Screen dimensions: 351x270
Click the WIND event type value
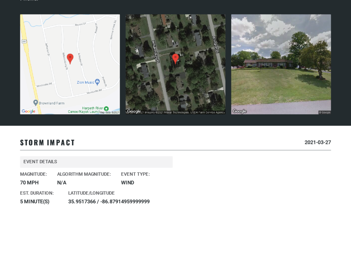click(127, 182)
